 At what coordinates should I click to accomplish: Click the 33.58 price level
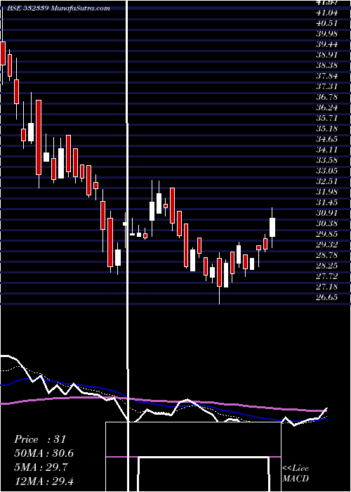pos(326,160)
